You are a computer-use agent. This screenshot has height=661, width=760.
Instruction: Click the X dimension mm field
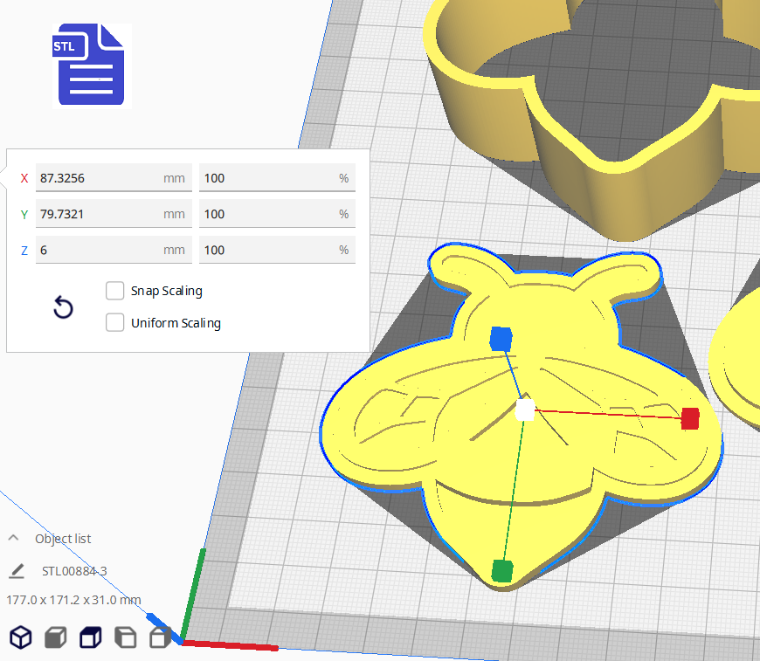tap(114, 178)
